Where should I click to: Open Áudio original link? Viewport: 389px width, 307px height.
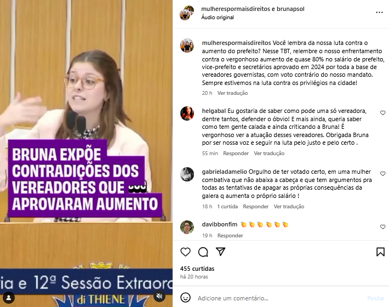point(218,18)
